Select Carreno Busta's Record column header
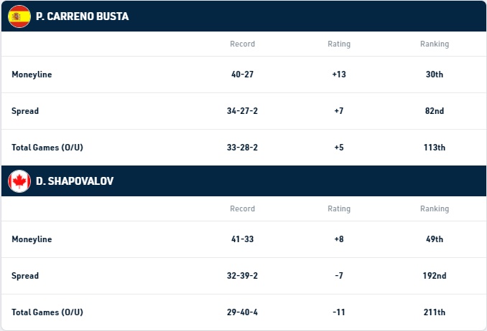487x331 pixels. [242, 44]
